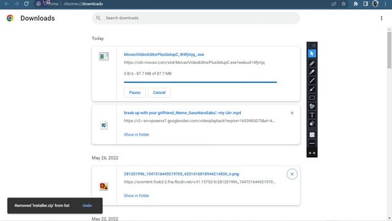Select the arrow drawing tool
The image size is (392, 221).
point(312,89)
